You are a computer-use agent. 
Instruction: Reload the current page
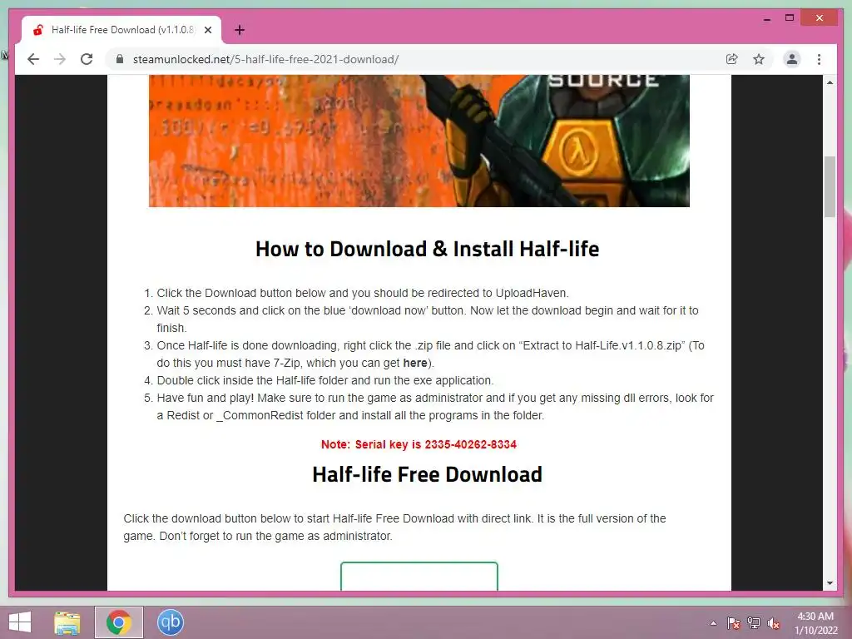click(x=87, y=59)
